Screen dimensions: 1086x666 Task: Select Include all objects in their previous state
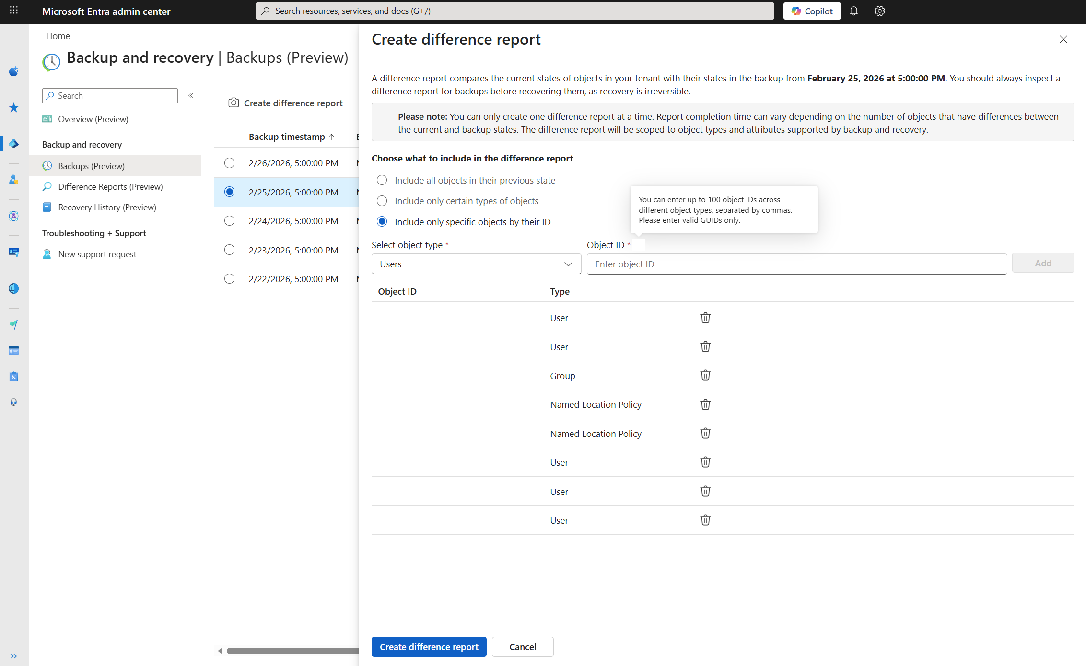382,180
